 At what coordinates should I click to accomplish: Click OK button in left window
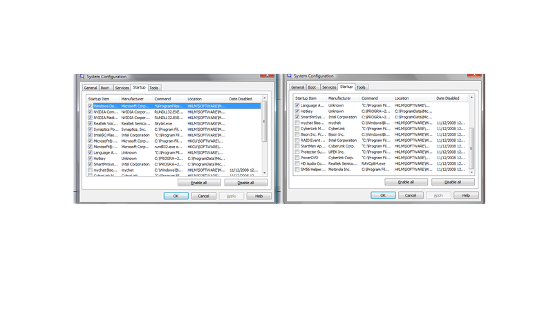coord(176,196)
